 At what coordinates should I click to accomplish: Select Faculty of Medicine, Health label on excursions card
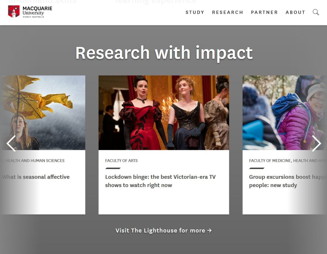[288, 161]
